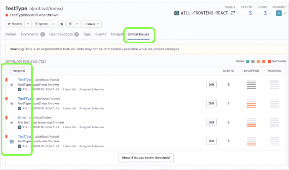Screen dimensions: 289x170
Task: Switch to the Similar Issues tab
Action: 138,34
